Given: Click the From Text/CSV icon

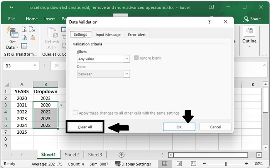Looking at the screenshot, I should tap(24, 29).
